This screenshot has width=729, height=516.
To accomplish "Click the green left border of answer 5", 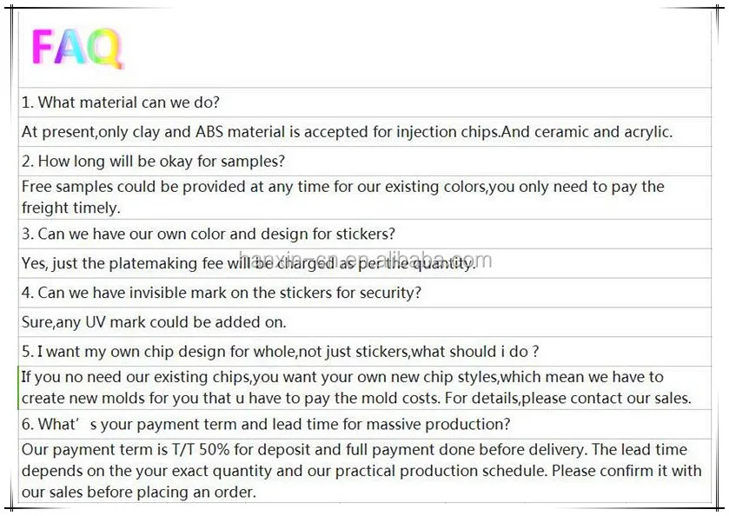I will [x=18, y=388].
